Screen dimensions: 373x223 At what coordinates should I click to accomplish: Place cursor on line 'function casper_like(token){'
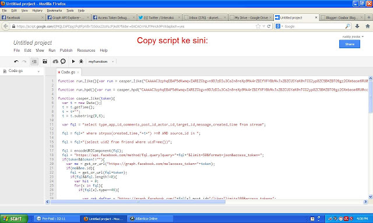coord(86,98)
